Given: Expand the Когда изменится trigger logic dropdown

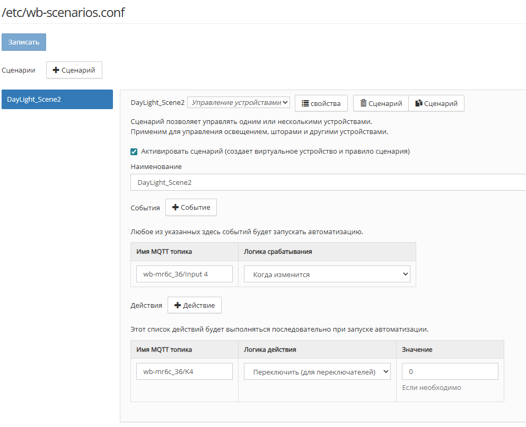Looking at the screenshot, I should coord(327,274).
